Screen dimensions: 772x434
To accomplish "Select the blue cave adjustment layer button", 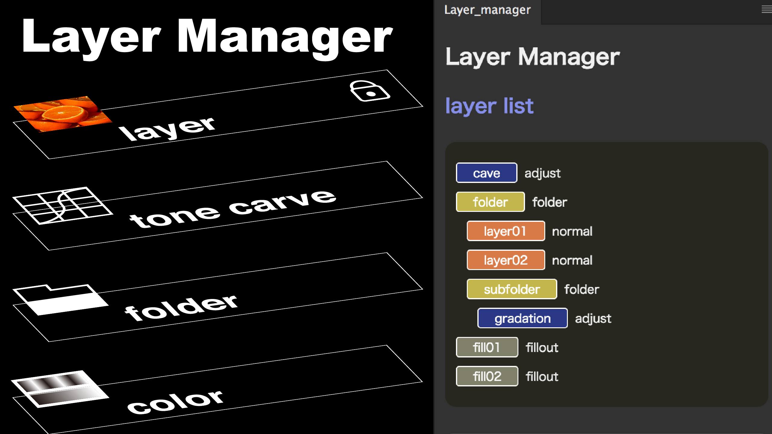I will click(x=486, y=173).
